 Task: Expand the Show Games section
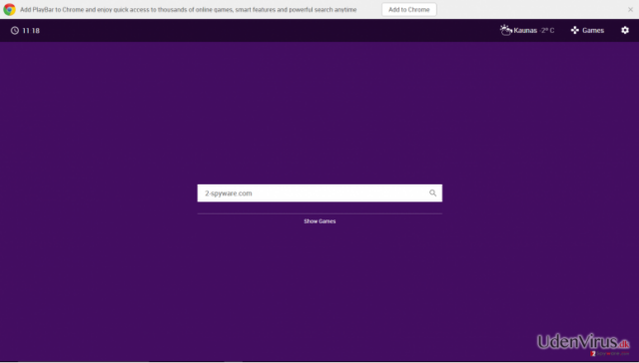319,221
